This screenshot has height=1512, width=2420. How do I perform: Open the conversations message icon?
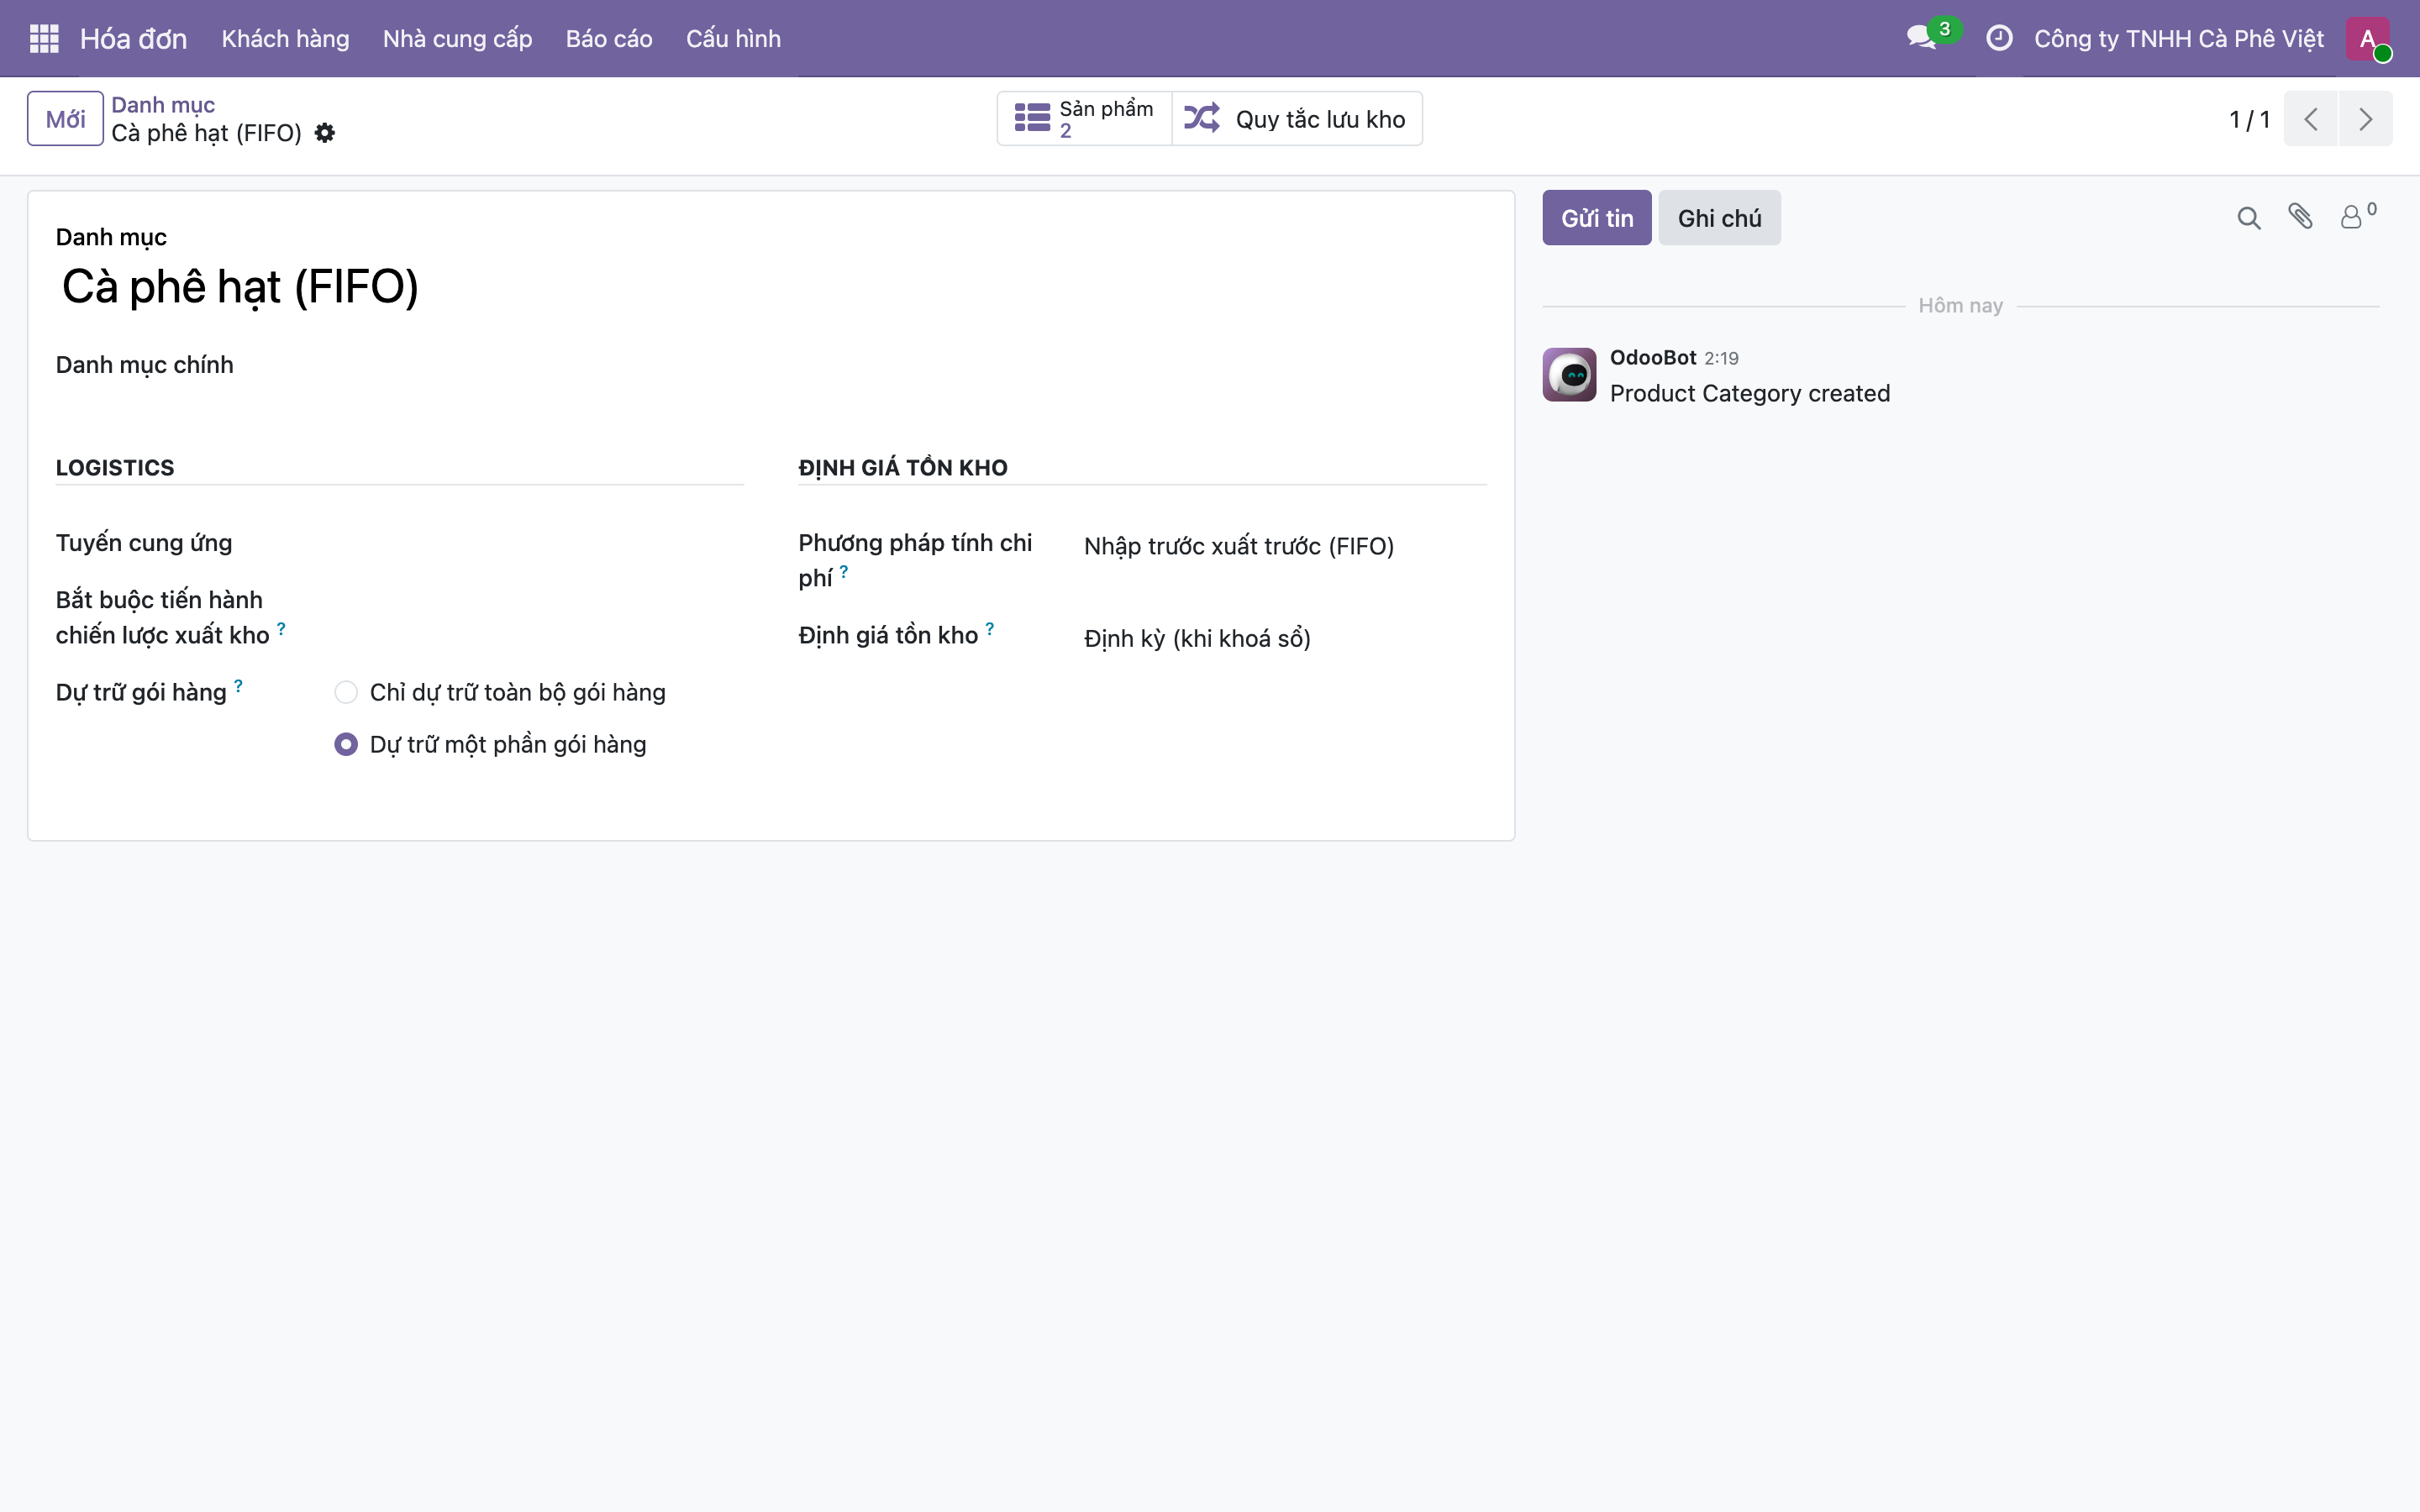tap(1922, 38)
